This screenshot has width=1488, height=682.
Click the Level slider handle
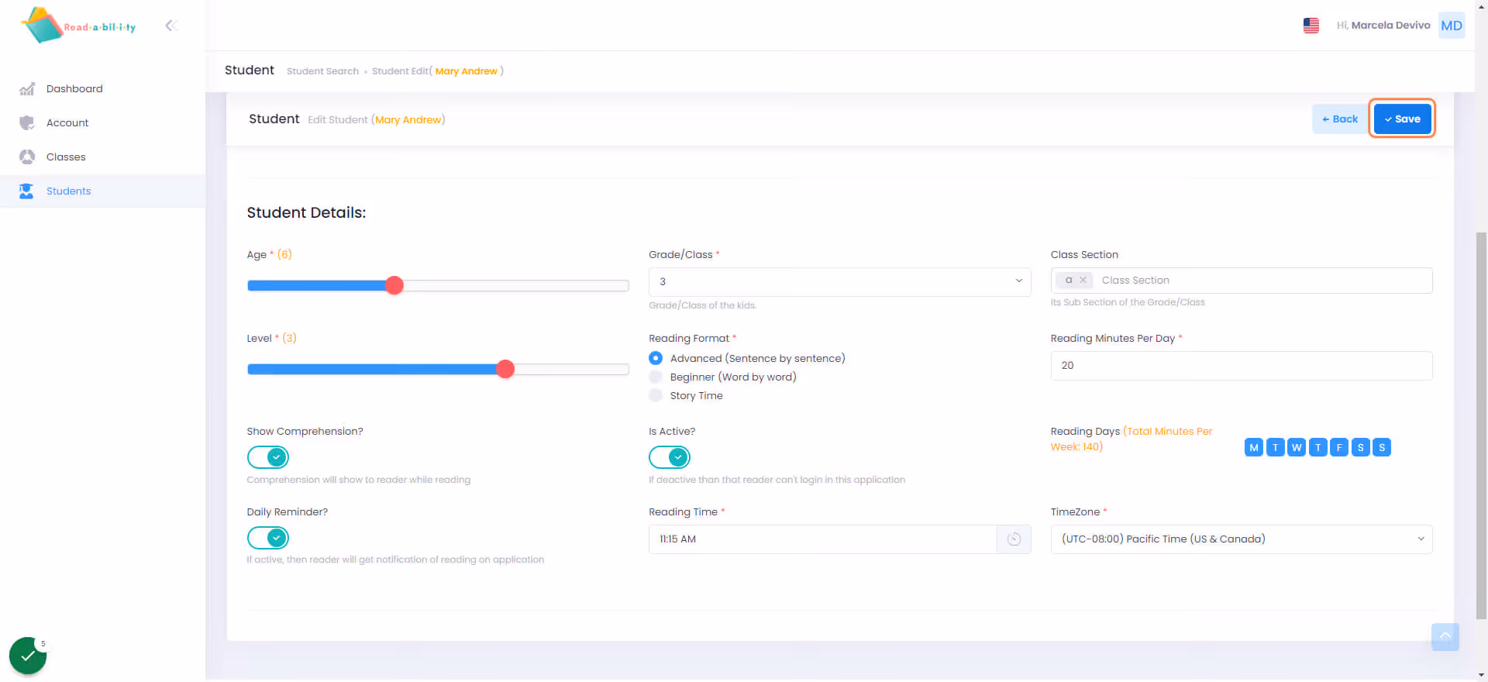point(505,369)
